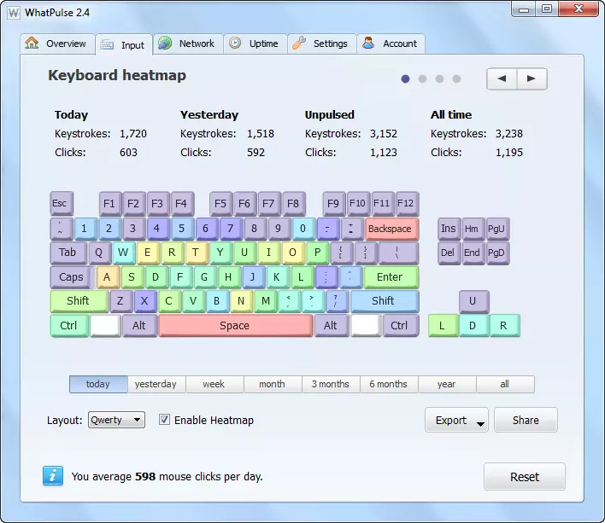The height and width of the screenshot is (523, 605).
Task: Click the number 0 key on heatmap
Action: click(303, 229)
